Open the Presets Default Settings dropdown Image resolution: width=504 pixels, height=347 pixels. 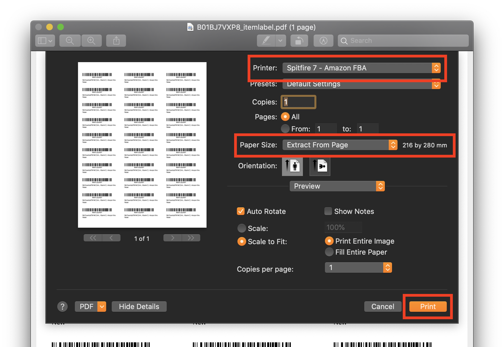tap(361, 84)
